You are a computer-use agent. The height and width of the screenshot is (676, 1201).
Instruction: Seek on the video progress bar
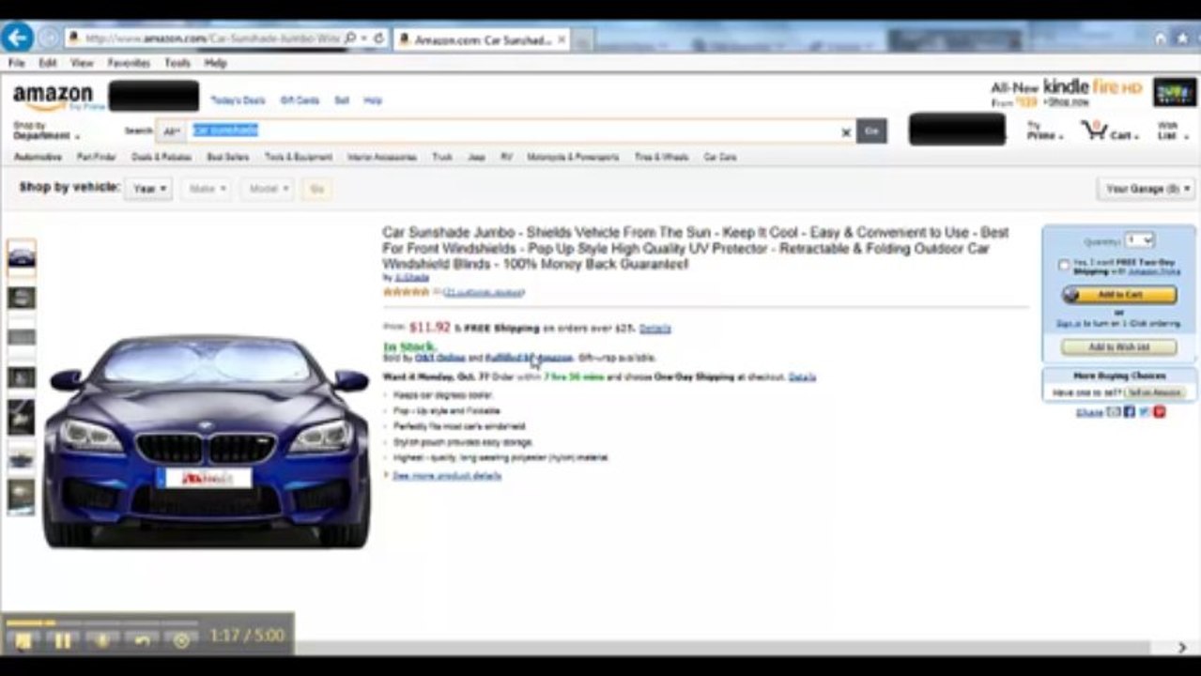click(x=102, y=622)
